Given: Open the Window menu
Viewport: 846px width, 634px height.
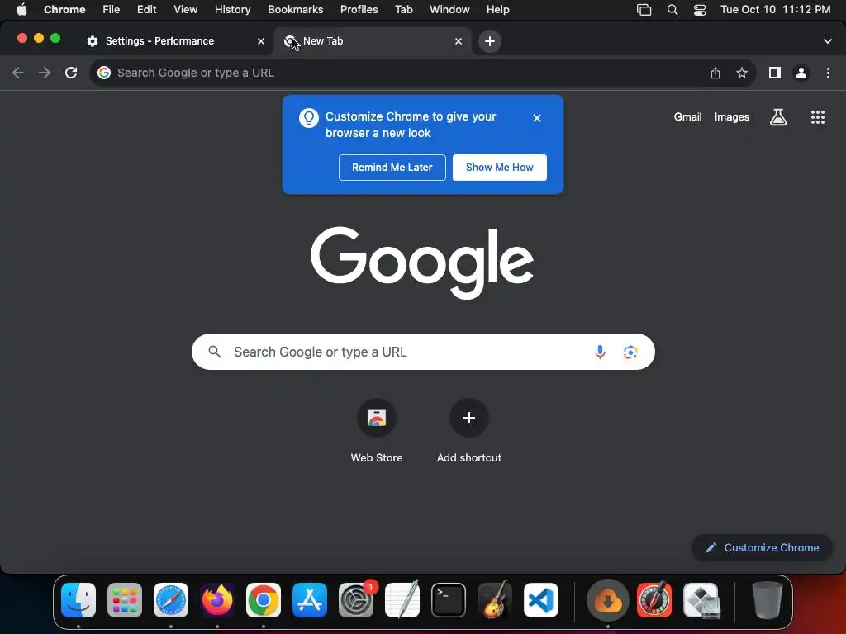Looking at the screenshot, I should (x=449, y=10).
